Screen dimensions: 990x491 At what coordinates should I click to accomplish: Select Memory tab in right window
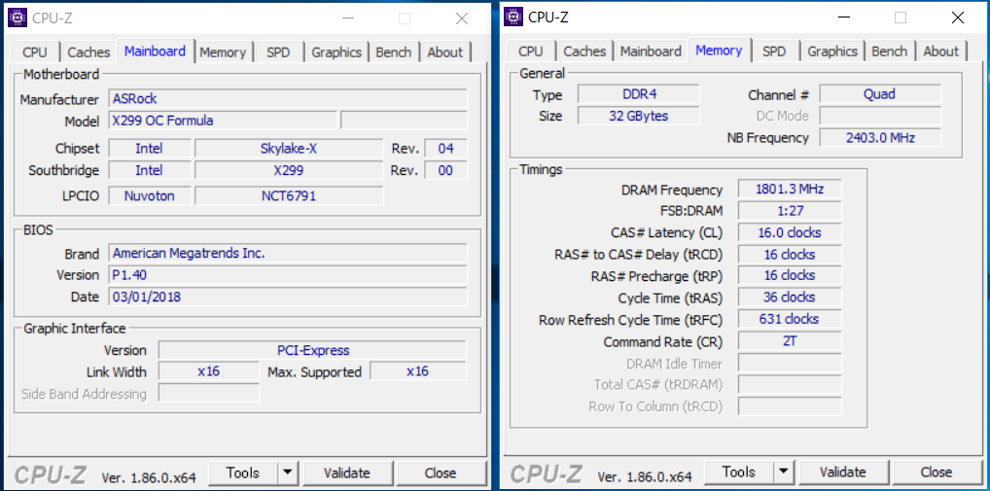719,50
